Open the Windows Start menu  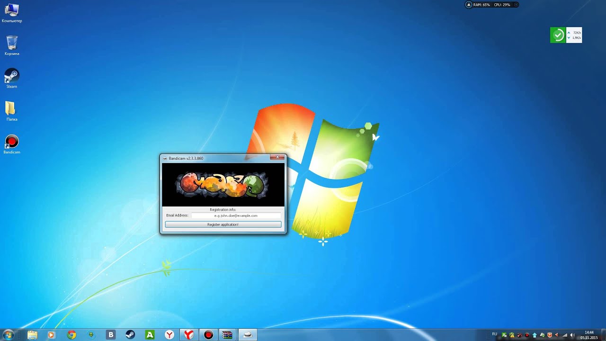[8, 335]
